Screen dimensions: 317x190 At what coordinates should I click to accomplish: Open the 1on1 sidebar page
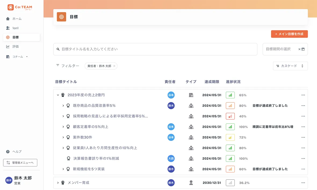point(15,28)
